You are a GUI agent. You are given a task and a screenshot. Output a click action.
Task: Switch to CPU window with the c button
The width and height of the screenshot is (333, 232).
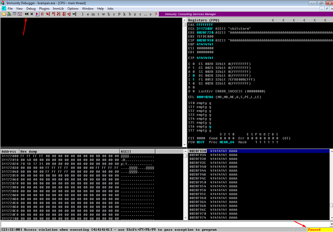click(114, 14)
